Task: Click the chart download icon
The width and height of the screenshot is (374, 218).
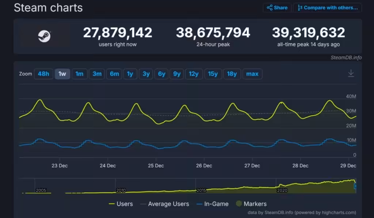Action: [351, 73]
